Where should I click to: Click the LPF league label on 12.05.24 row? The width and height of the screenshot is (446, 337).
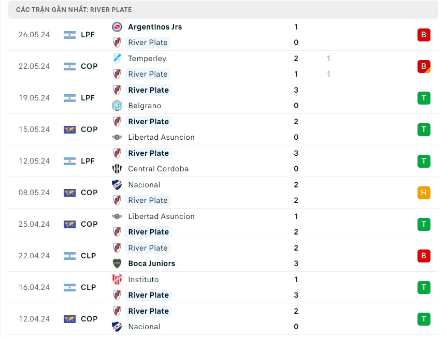[x=88, y=161]
